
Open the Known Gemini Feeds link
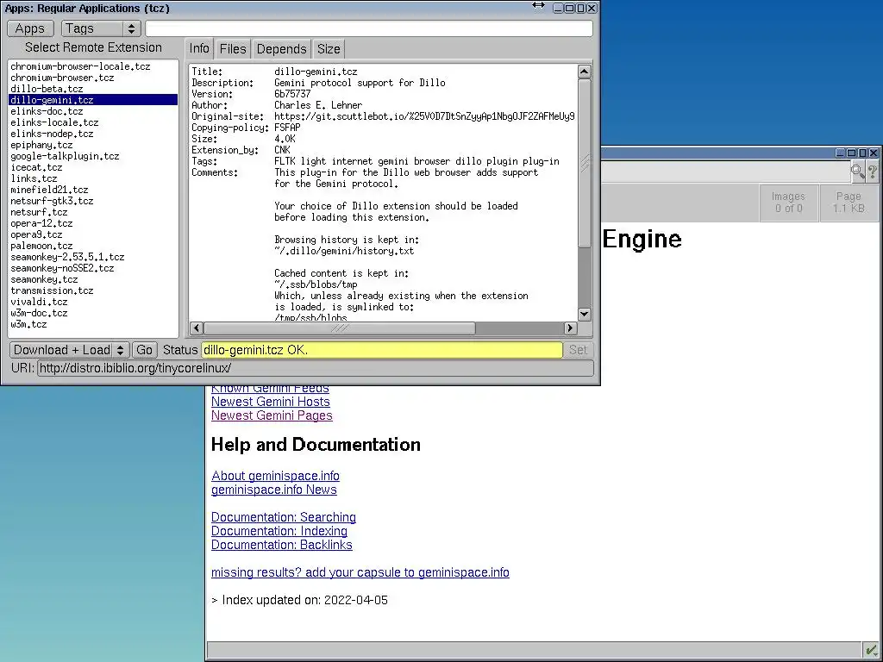[270, 389]
